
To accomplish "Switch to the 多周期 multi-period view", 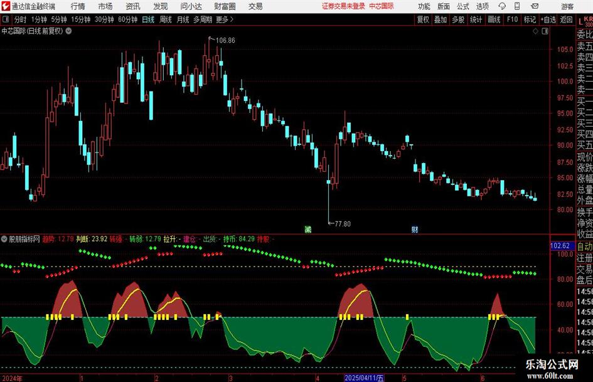I will pyautogui.click(x=203, y=19).
